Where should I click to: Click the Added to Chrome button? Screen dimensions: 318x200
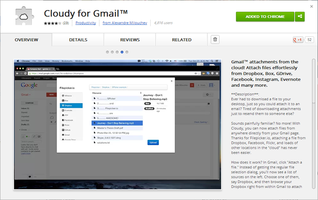(x=265, y=17)
